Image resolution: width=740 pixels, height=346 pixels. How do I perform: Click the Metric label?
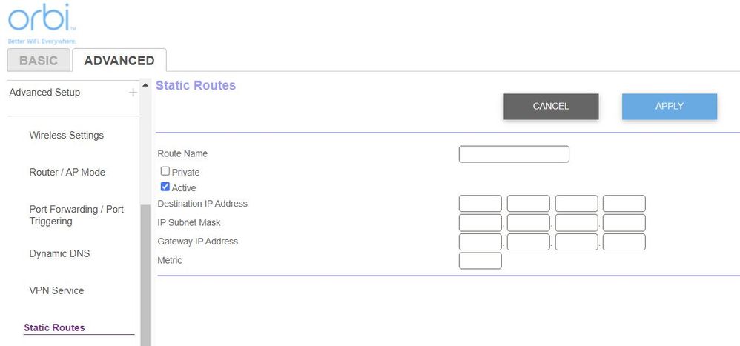169,260
